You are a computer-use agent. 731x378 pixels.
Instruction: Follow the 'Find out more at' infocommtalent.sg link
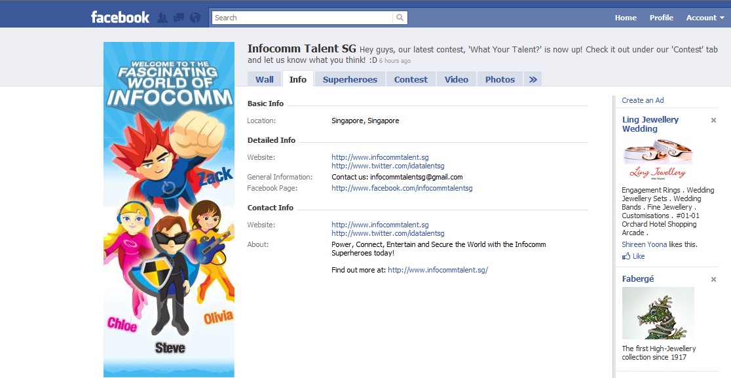pyautogui.click(x=438, y=270)
